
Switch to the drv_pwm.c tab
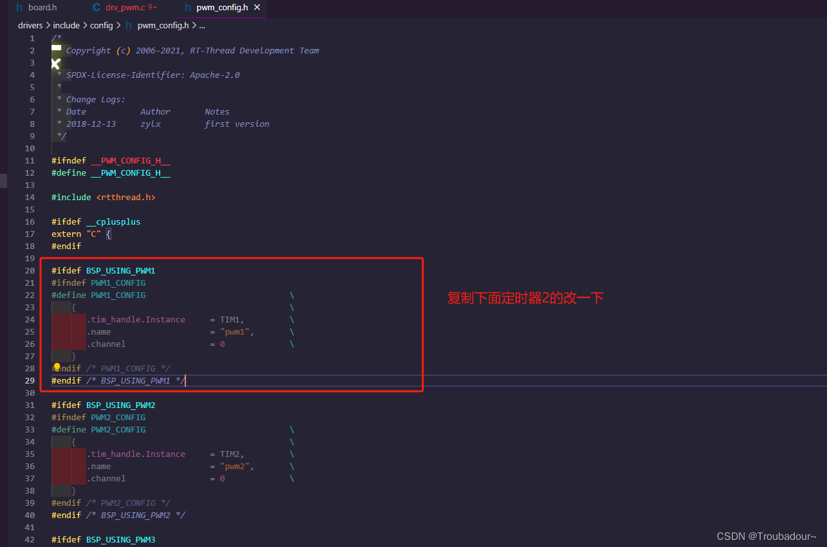pyautogui.click(x=125, y=8)
